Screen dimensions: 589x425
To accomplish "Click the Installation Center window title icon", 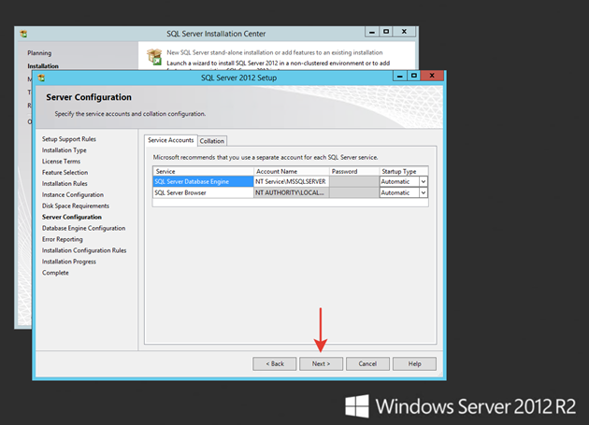I will [x=23, y=34].
